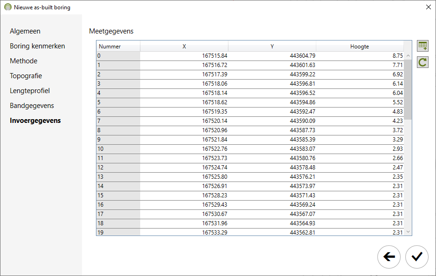Click the Hoogte column header
Screen dimensions: 436x276
coord(360,47)
